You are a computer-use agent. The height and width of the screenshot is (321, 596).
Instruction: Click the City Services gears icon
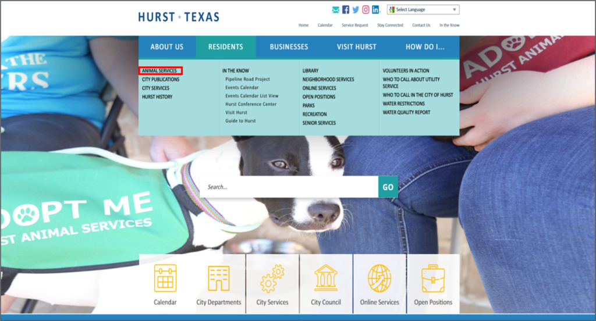(272, 279)
